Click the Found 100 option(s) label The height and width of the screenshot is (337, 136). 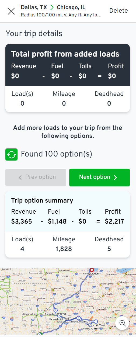pos(57,154)
